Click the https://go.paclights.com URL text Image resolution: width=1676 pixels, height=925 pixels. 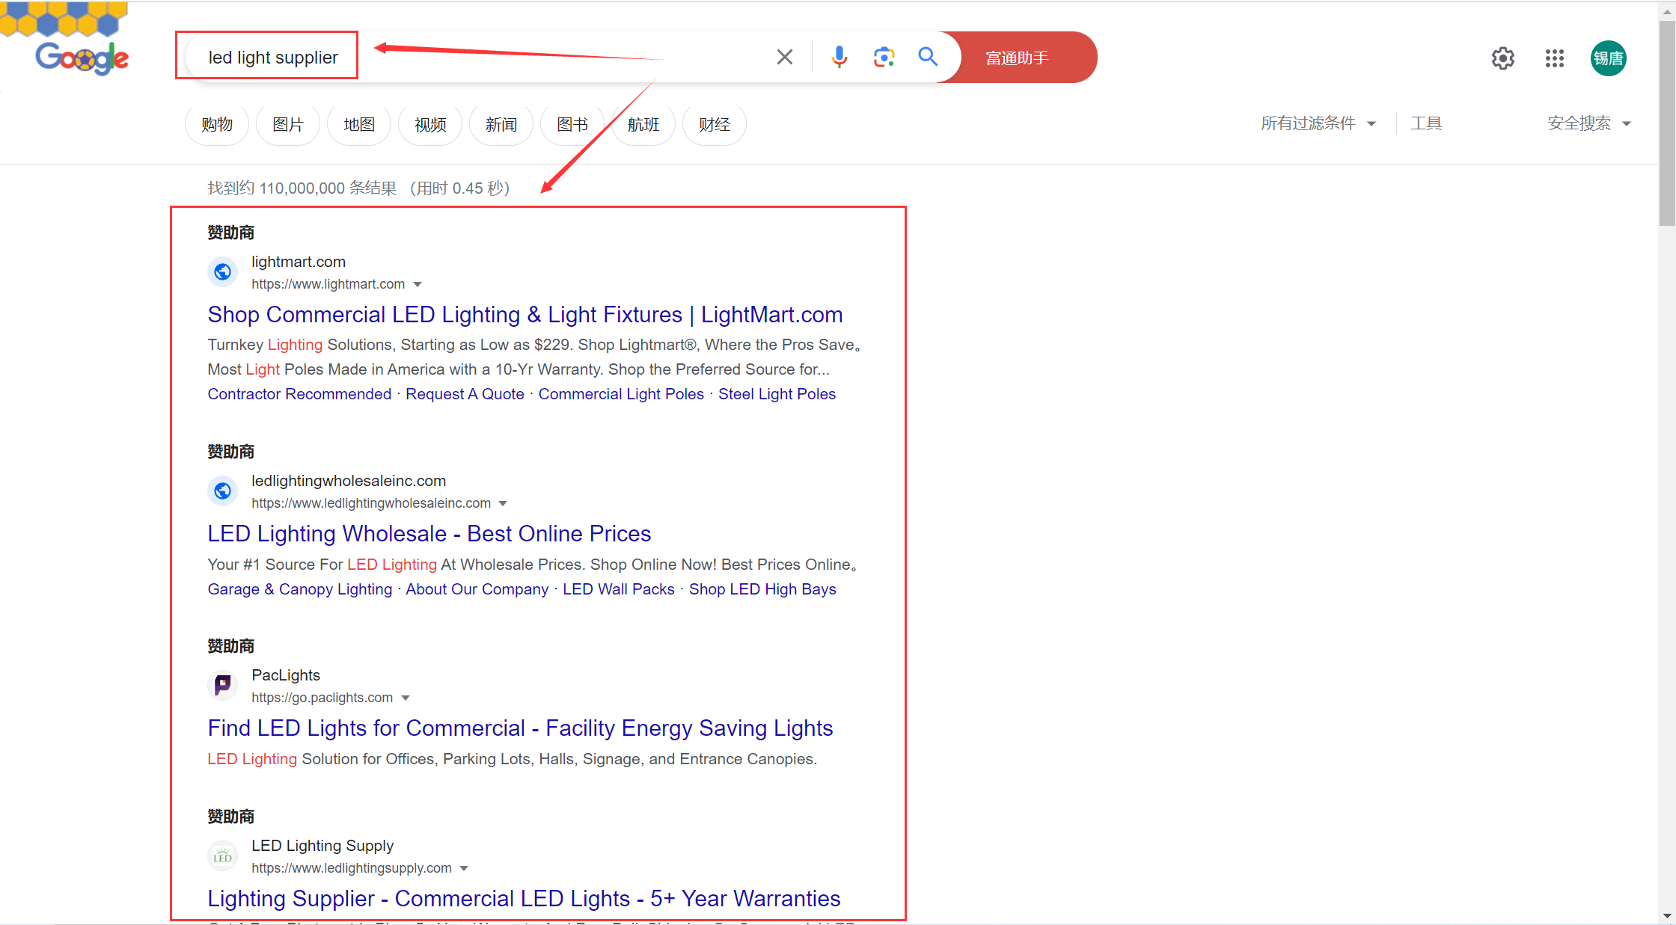322,698
